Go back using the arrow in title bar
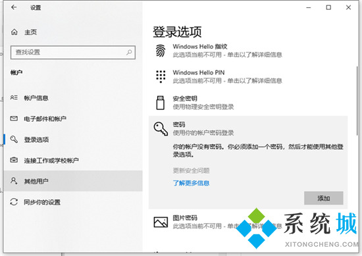 click(14, 7)
